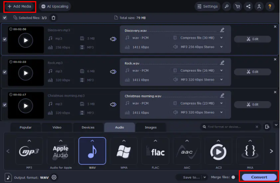This screenshot has height=183, width=280.
Task: Click the share icon in top bar
Action: pos(248,6)
